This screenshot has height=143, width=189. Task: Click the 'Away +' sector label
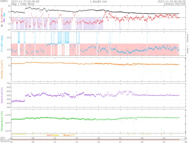pyautogui.click(x=188, y=49)
